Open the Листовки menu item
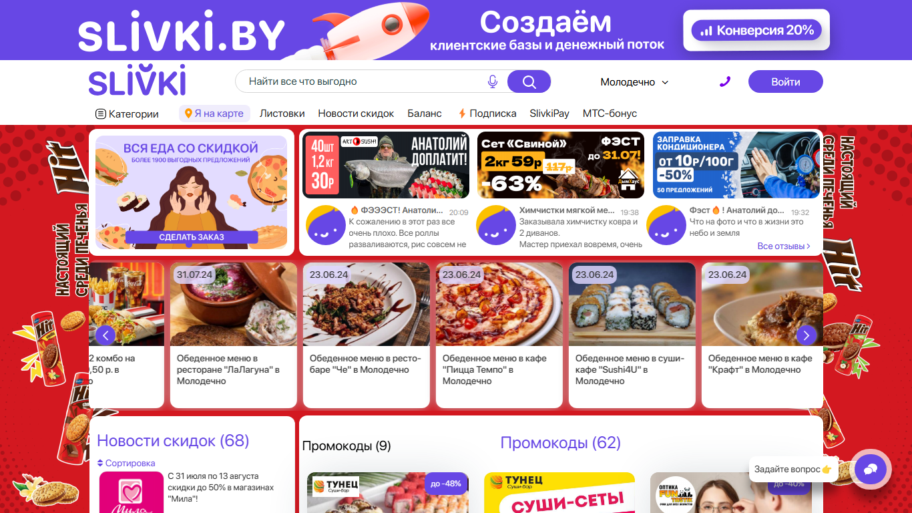912x513 pixels. tap(282, 114)
